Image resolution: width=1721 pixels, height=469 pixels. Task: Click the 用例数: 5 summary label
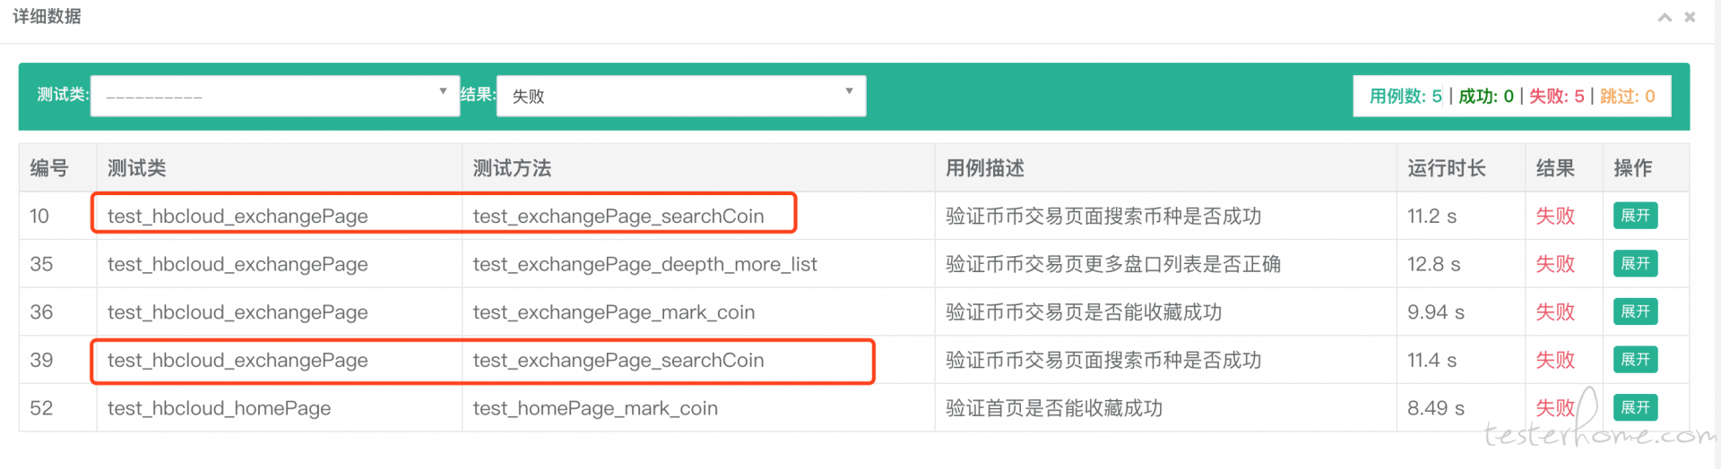pyautogui.click(x=1405, y=97)
